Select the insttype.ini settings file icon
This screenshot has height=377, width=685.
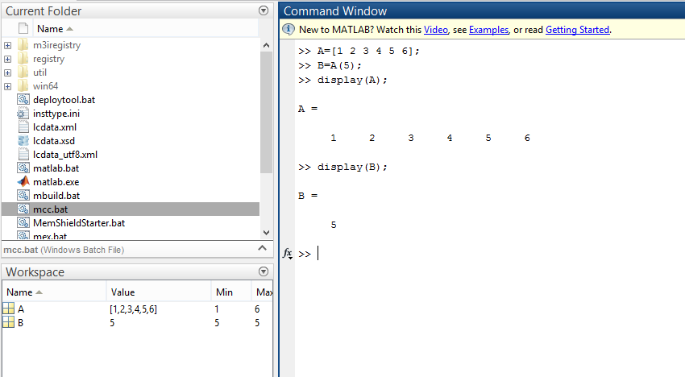click(23, 114)
